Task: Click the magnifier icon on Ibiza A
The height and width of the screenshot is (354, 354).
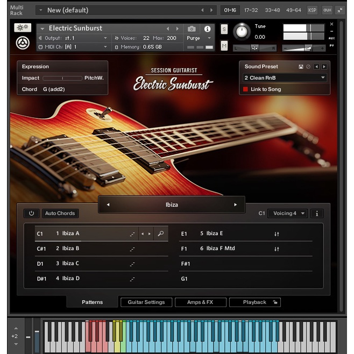Action: coord(160,234)
